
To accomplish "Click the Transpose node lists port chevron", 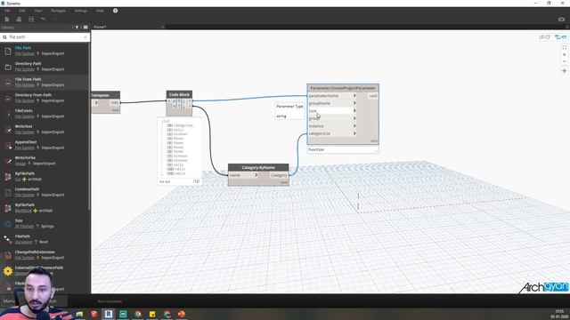I will [x=96, y=103].
